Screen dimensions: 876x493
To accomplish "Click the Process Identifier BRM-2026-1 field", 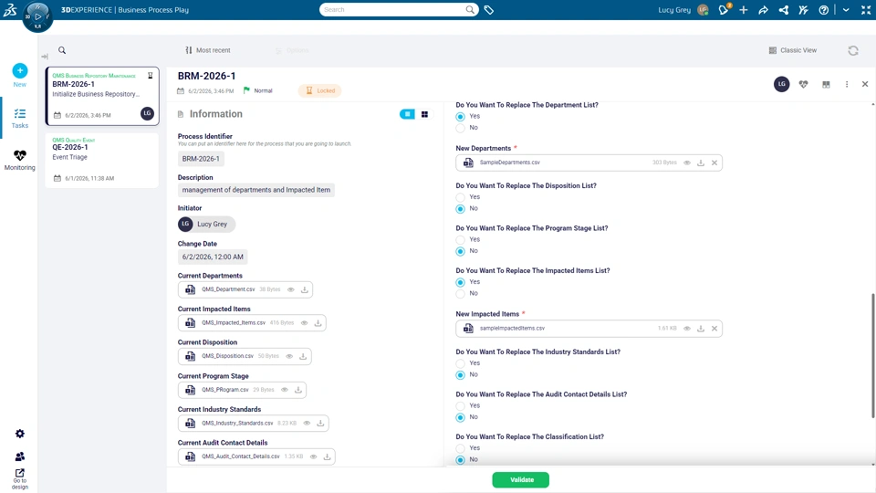I will 201,159.
